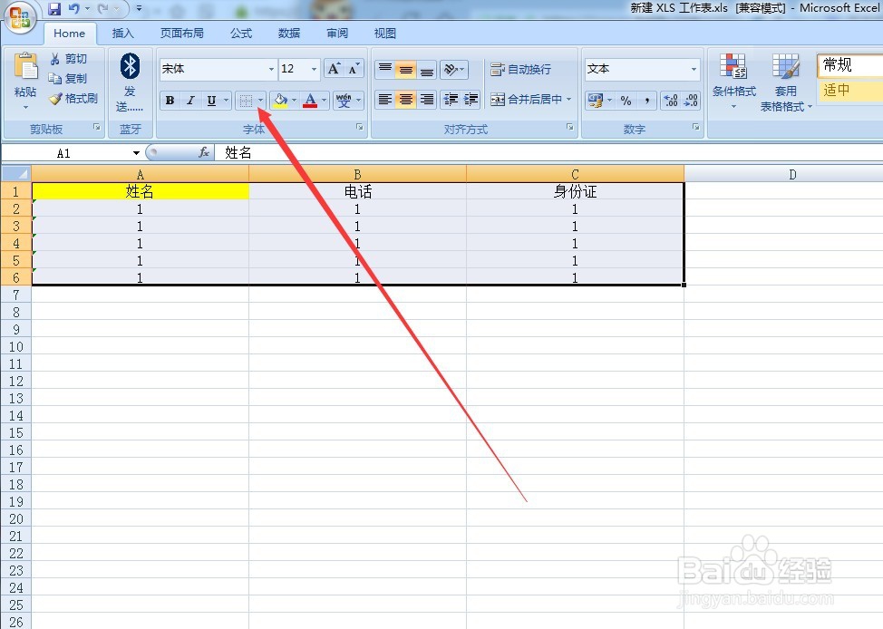Save the workbook from quick access toolbar
Image resolution: width=883 pixels, height=629 pixels.
54,8
